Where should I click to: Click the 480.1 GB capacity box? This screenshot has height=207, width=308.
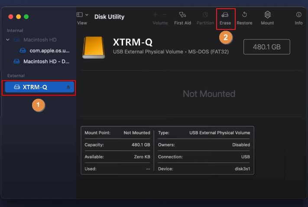266,47
